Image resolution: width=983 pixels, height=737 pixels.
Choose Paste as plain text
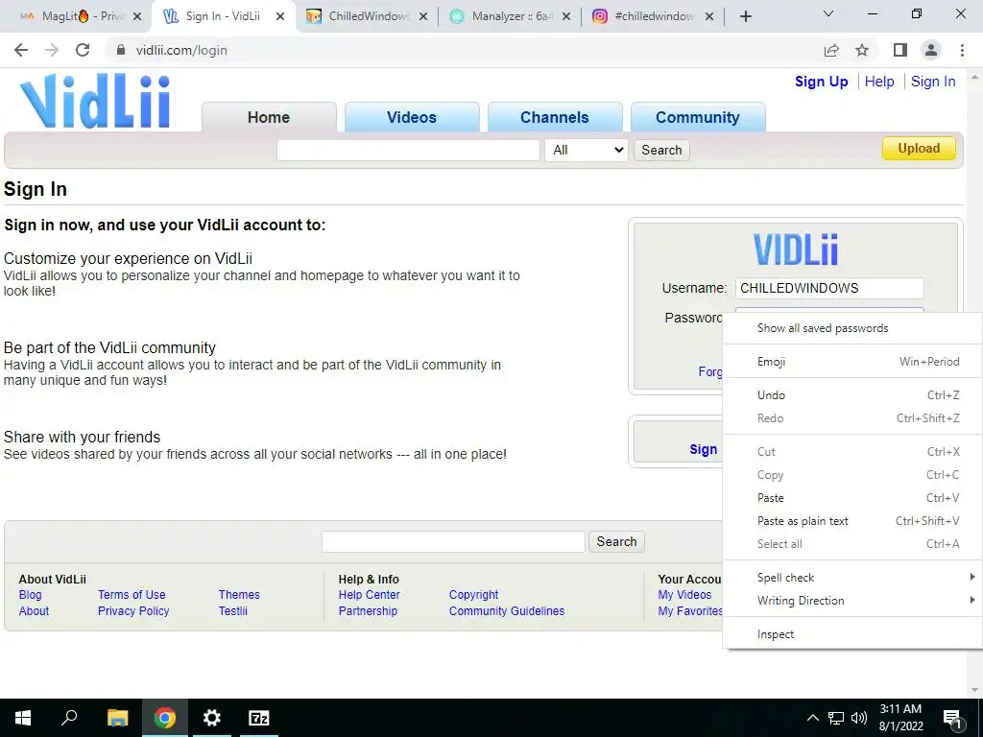point(853,521)
